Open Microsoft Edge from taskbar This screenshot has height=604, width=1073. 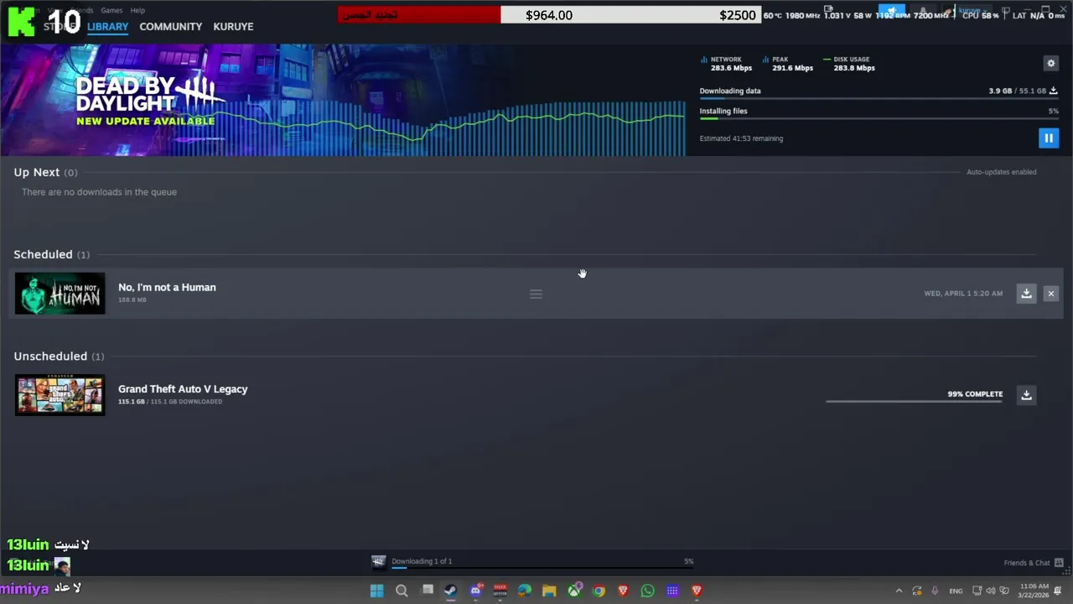pyautogui.click(x=525, y=591)
